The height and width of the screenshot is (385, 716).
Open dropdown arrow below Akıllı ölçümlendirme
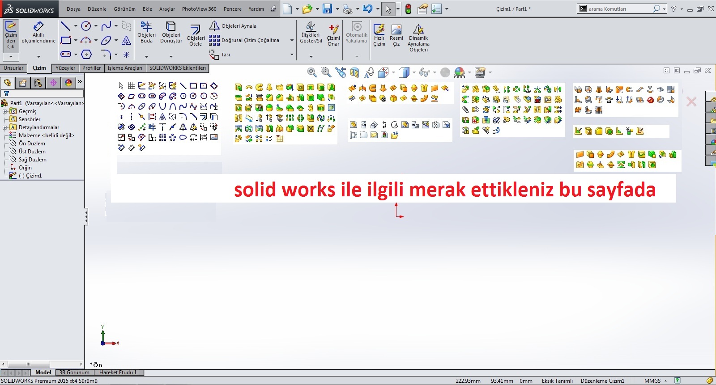pos(38,57)
